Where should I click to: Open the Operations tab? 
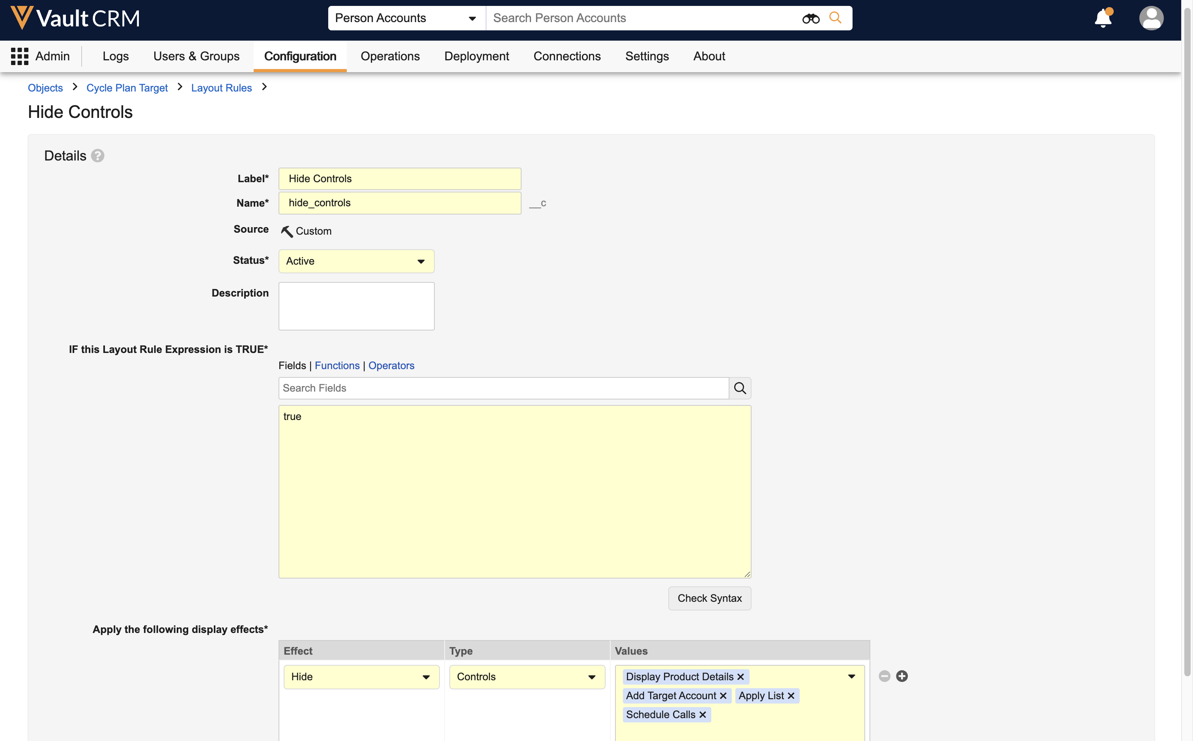[x=390, y=56]
